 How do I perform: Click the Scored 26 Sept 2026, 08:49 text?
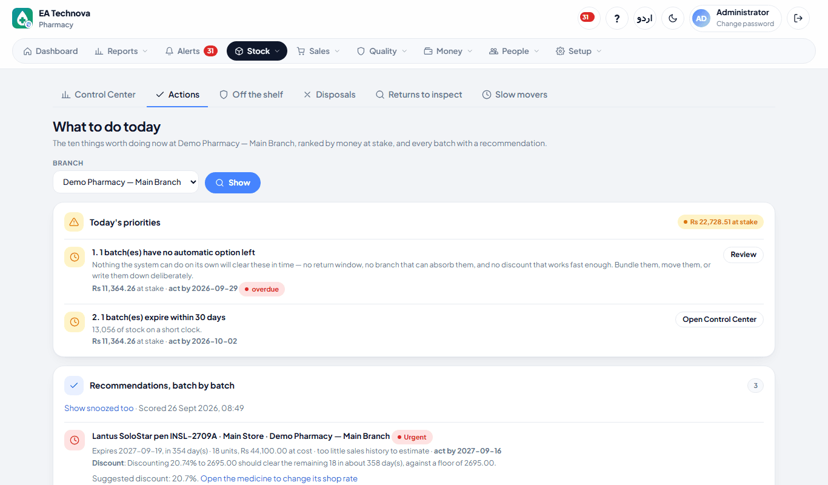click(191, 408)
